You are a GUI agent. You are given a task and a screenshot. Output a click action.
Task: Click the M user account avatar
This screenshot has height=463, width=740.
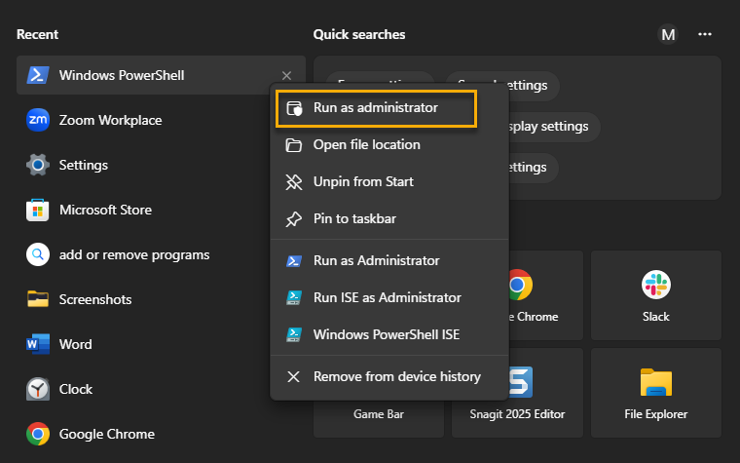668,34
